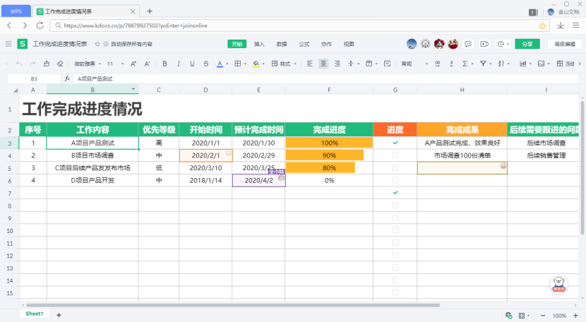This screenshot has width=586, height=322.
Task: Click the redo arrow icon
Action: point(32,64)
